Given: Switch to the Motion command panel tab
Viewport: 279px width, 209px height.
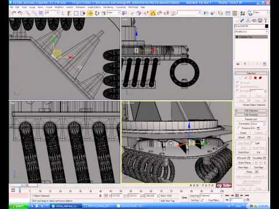Looking at the screenshot, I should (x=254, y=20).
